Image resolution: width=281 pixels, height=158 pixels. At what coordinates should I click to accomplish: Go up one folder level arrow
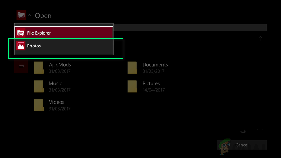click(x=260, y=38)
